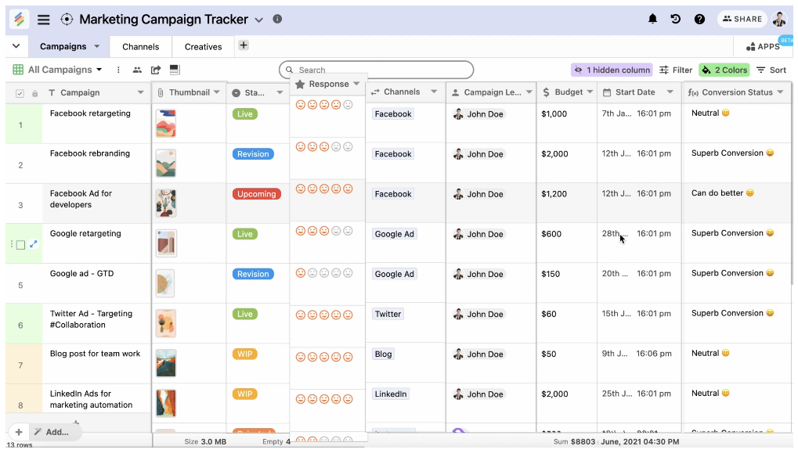Screen dimensions: 798x457
Task: Switch to the Channels tab
Action: tap(140, 47)
